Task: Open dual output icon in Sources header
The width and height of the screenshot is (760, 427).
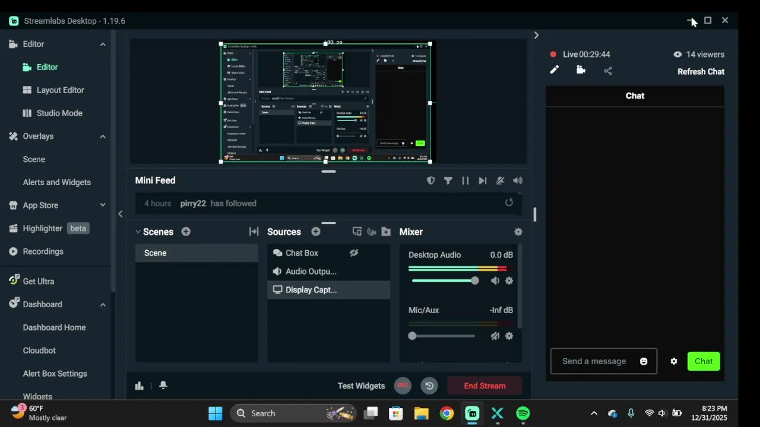Action: click(x=357, y=232)
